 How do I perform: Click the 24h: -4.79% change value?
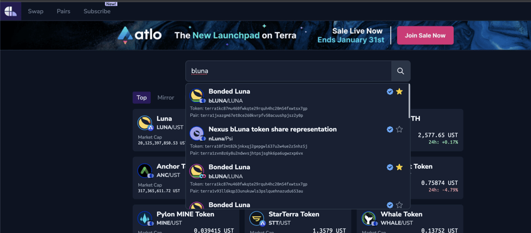click(444, 190)
